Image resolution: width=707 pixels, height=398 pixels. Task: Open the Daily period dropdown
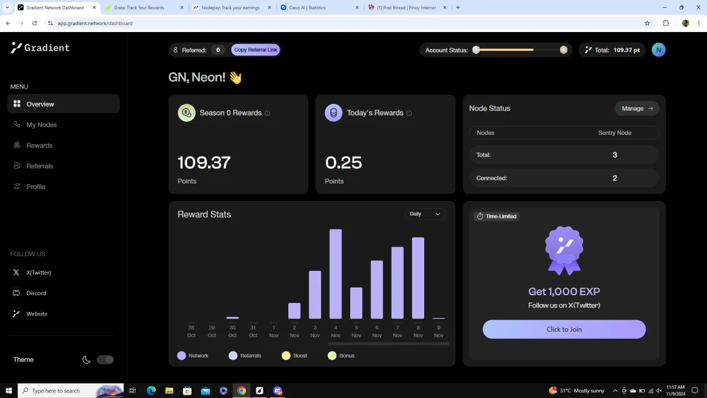(x=425, y=214)
